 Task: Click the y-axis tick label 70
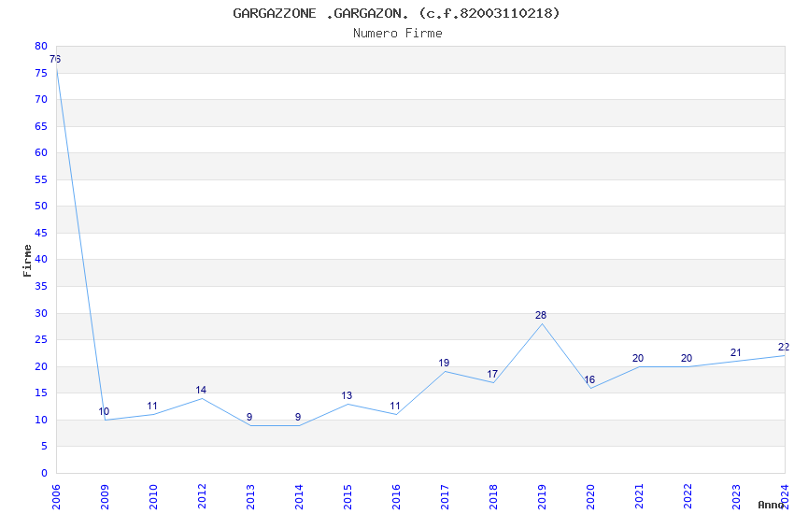click(x=41, y=99)
